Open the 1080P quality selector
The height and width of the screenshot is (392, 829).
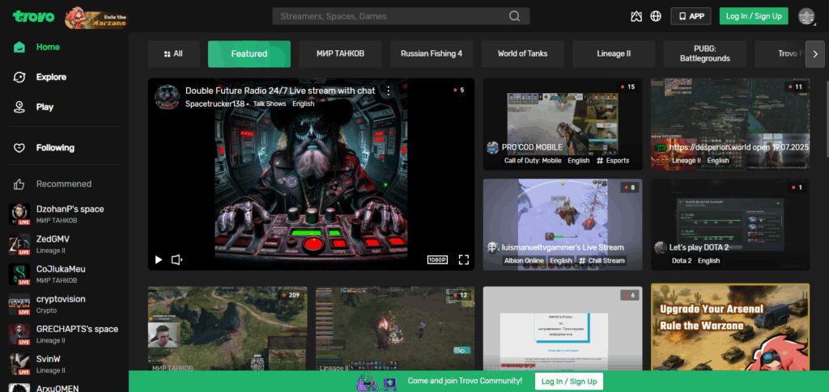[x=437, y=259]
